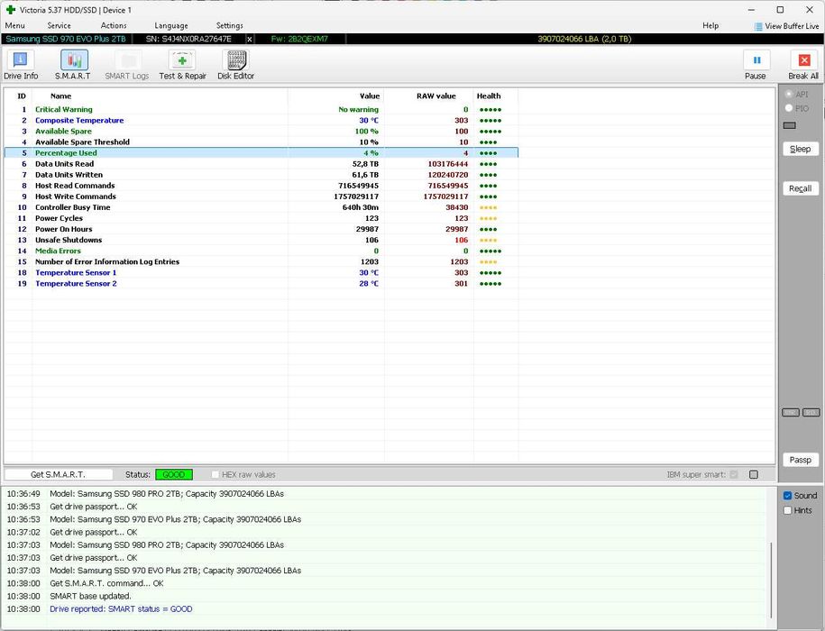Select the PIO radio button
This screenshot has width=825, height=631.
click(x=789, y=108)
